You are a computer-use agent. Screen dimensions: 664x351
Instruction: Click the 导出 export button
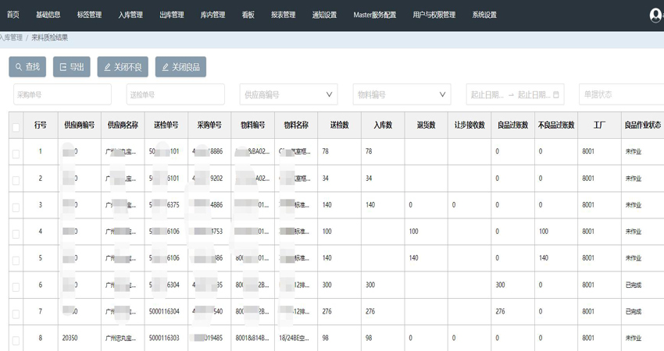pos(72,67)
